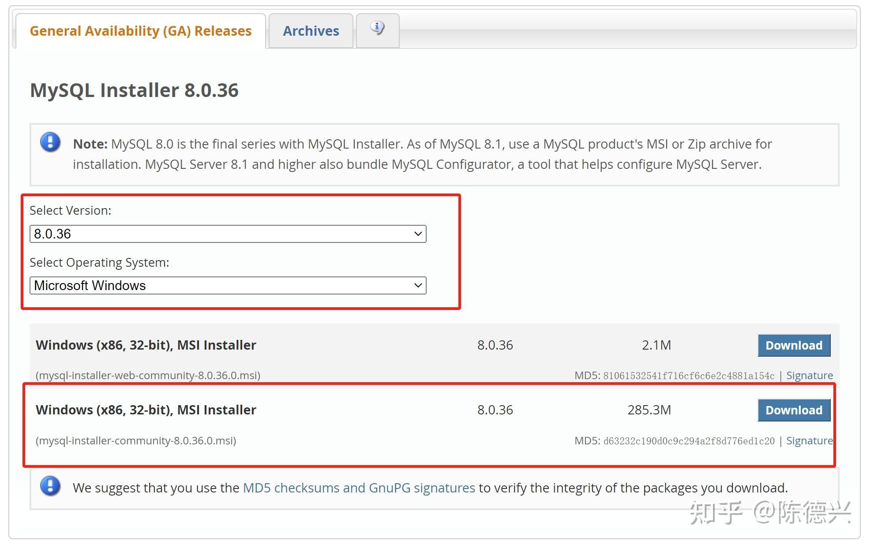Click the MySQL Installer 8.0.36 heading

[x=134, y=90]
